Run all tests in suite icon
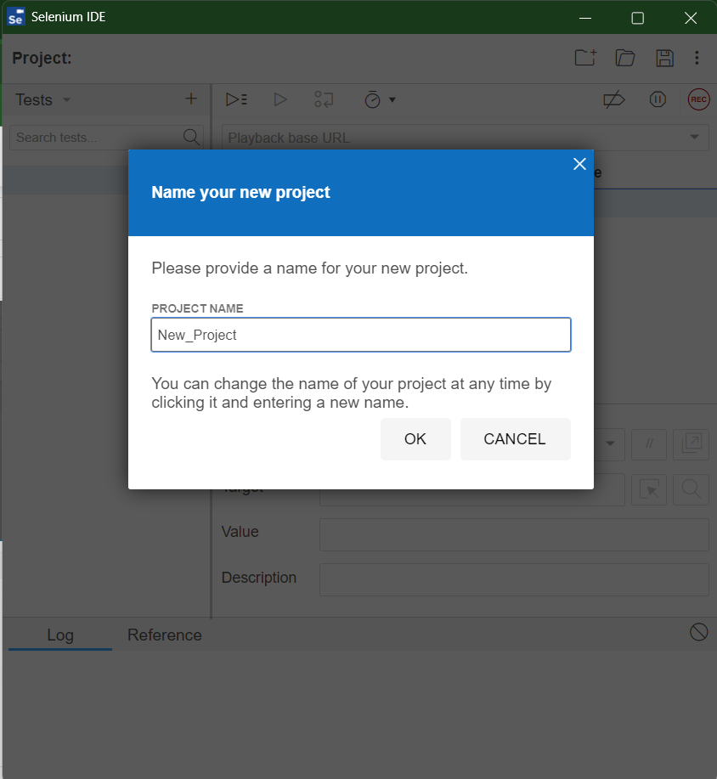The image size is (717, 779). (x=236, y=99)
